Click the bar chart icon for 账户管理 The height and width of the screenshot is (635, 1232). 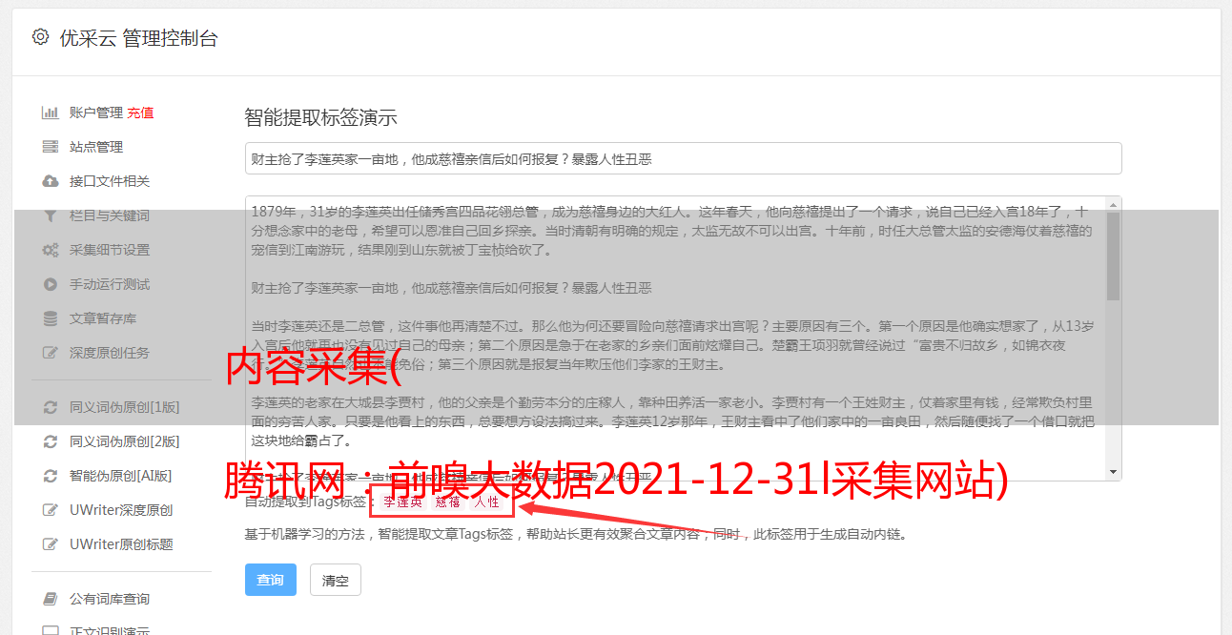(x=50, y=113)
